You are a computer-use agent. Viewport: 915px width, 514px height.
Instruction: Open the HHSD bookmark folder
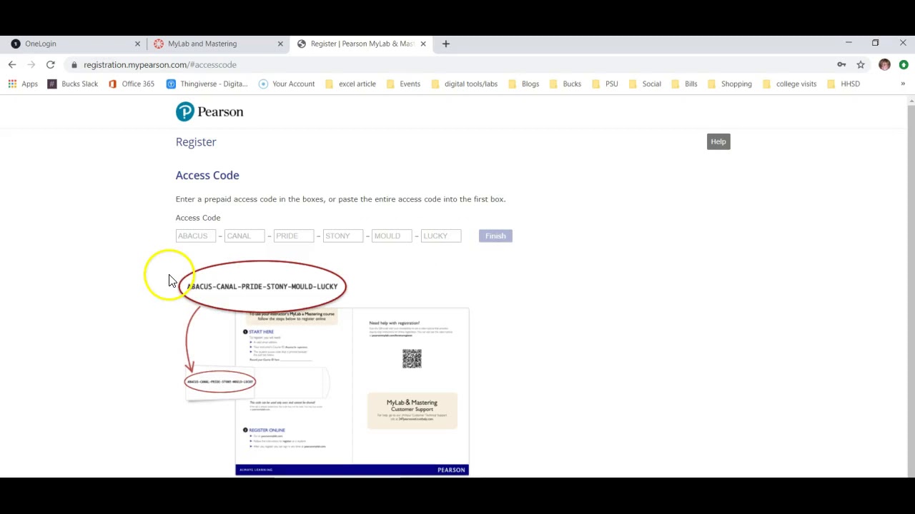[x=844, y=84]
